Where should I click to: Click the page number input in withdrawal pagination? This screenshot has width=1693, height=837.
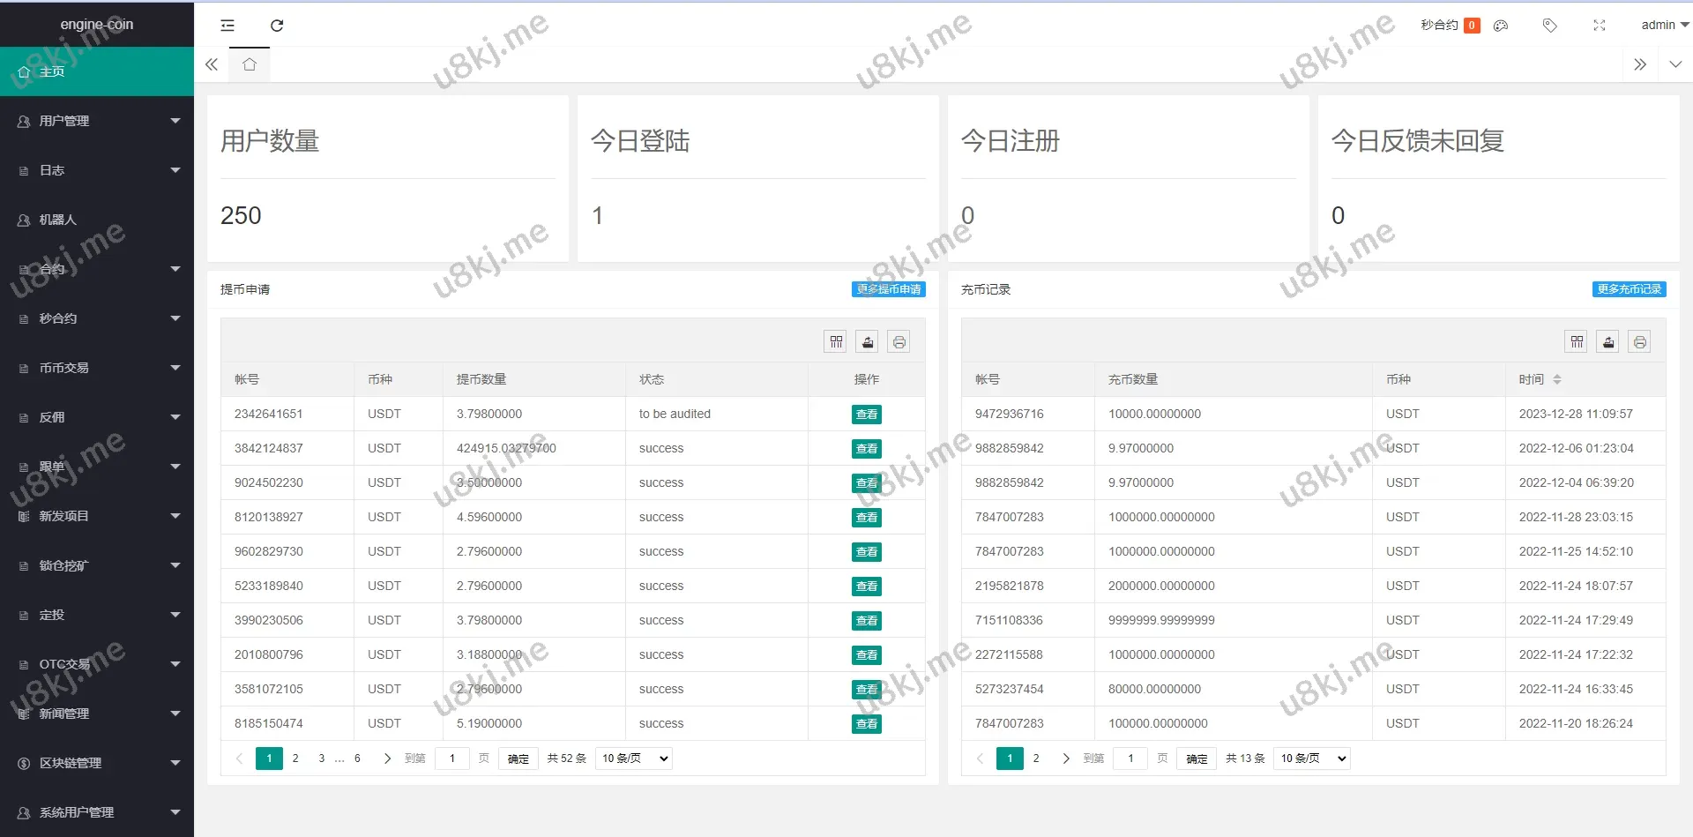(452, 759)
